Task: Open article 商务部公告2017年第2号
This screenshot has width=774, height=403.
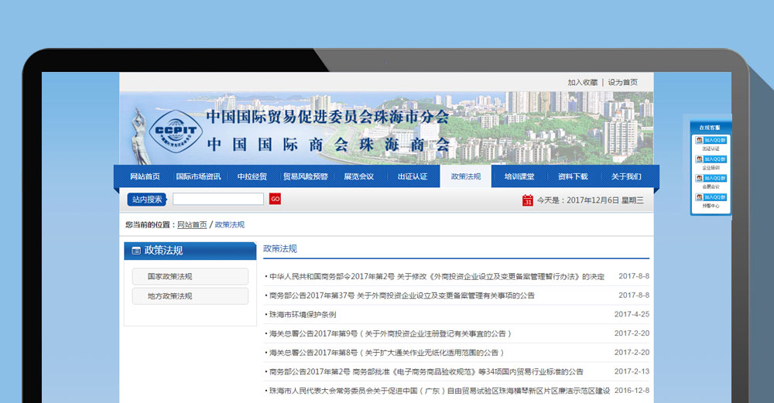Action: [x=426, y=372]
